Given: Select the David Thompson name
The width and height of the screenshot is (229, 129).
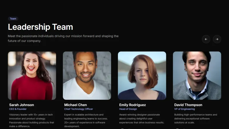Looking at the screenshot, I should (x=188, y=105).
